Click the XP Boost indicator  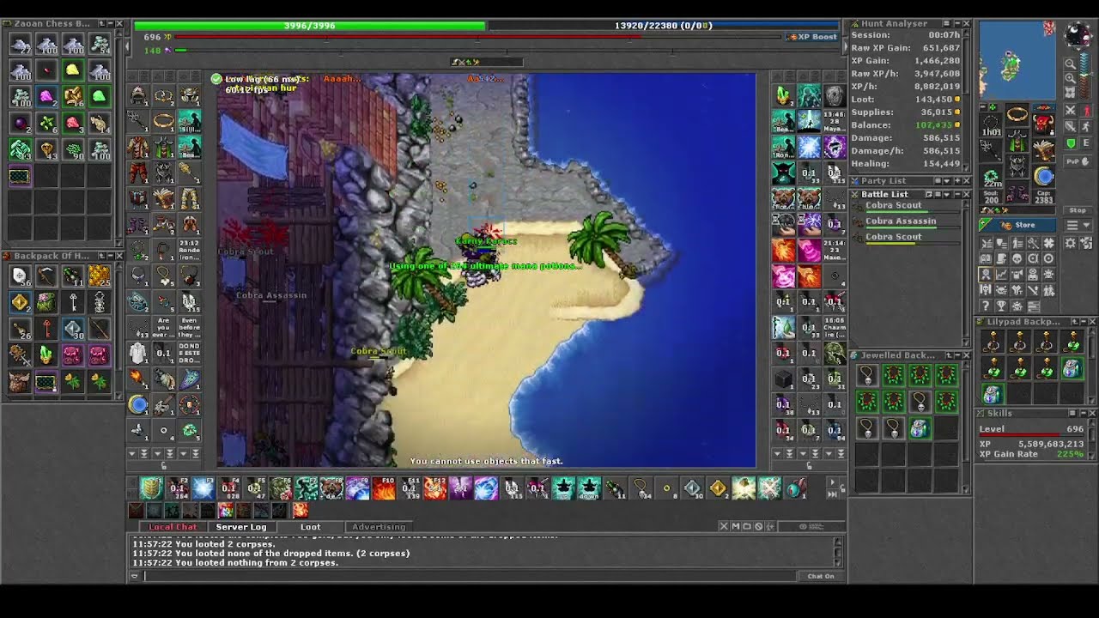(811, 37)
